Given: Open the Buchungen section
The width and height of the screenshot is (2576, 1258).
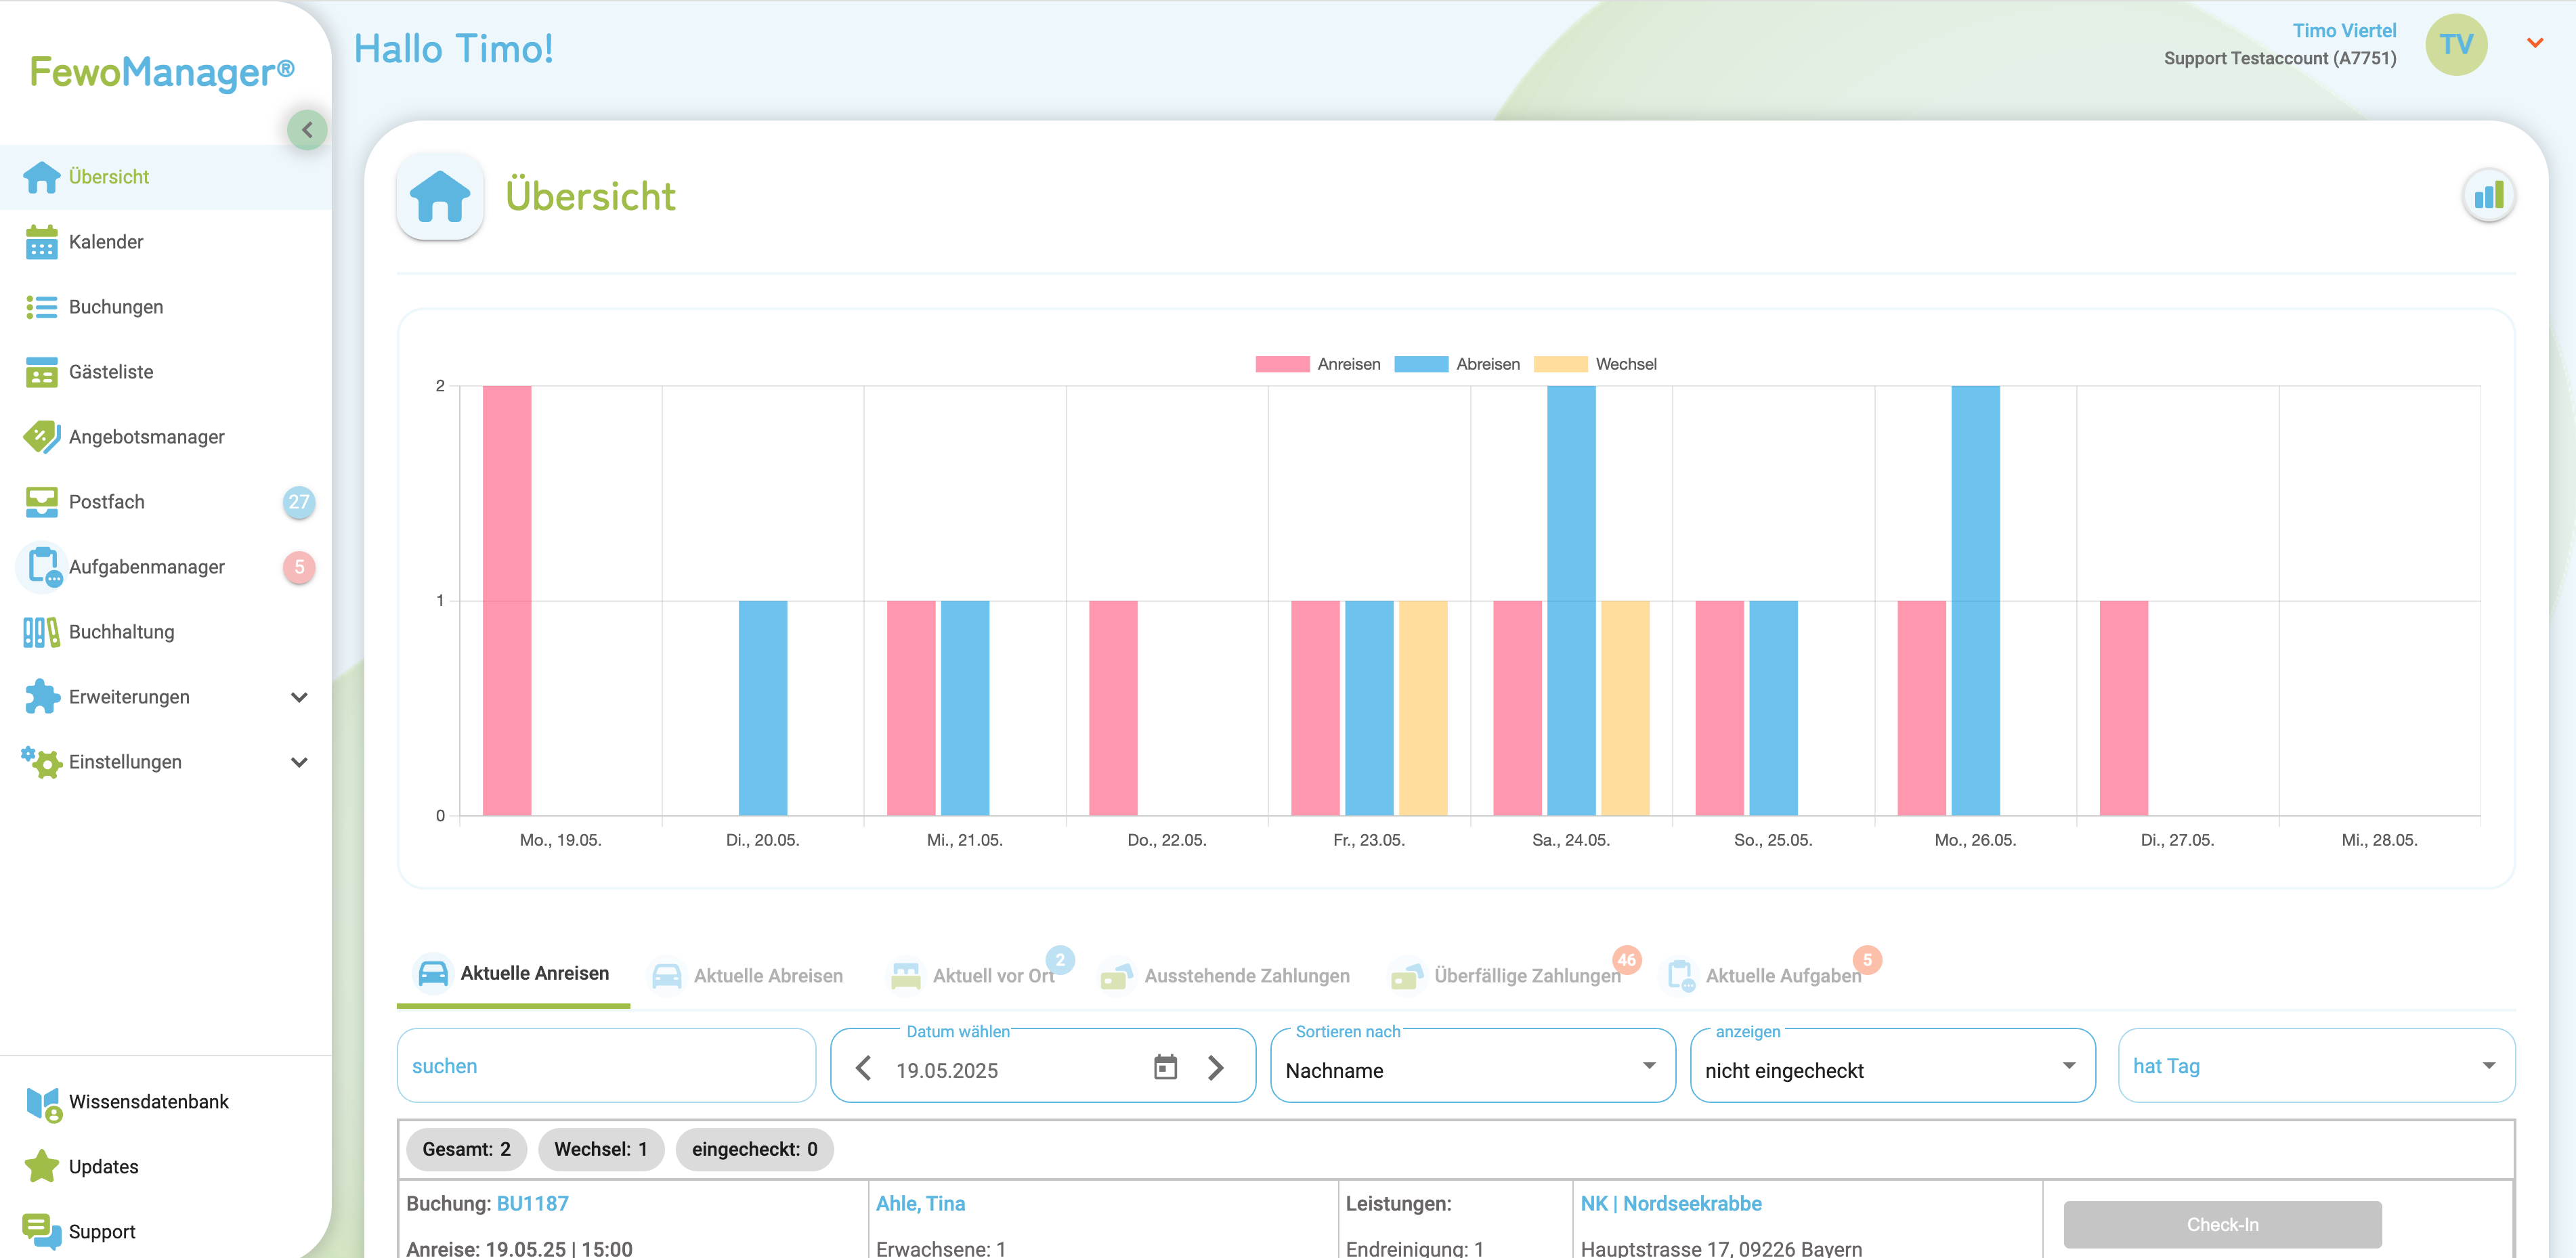Looking at the screenshot, I should click(116, 306).
